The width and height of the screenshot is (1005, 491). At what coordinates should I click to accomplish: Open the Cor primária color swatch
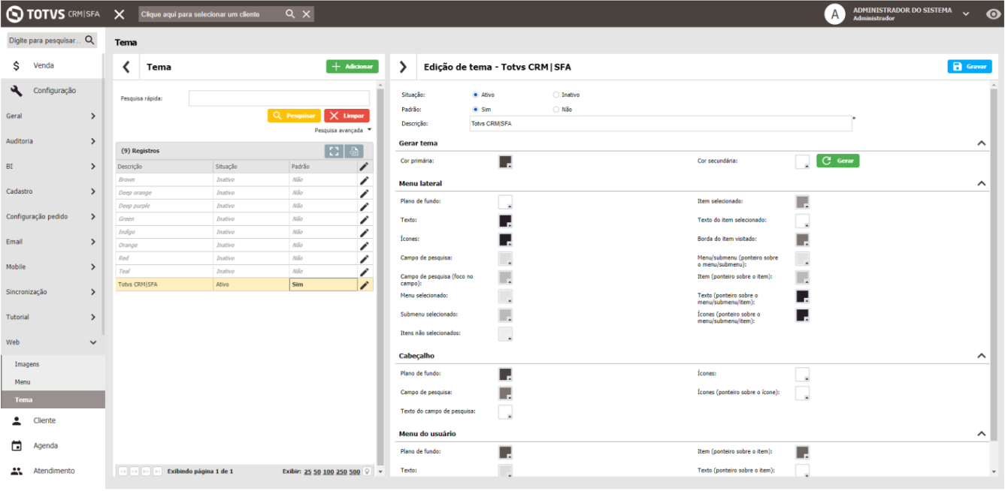(505, 161)
